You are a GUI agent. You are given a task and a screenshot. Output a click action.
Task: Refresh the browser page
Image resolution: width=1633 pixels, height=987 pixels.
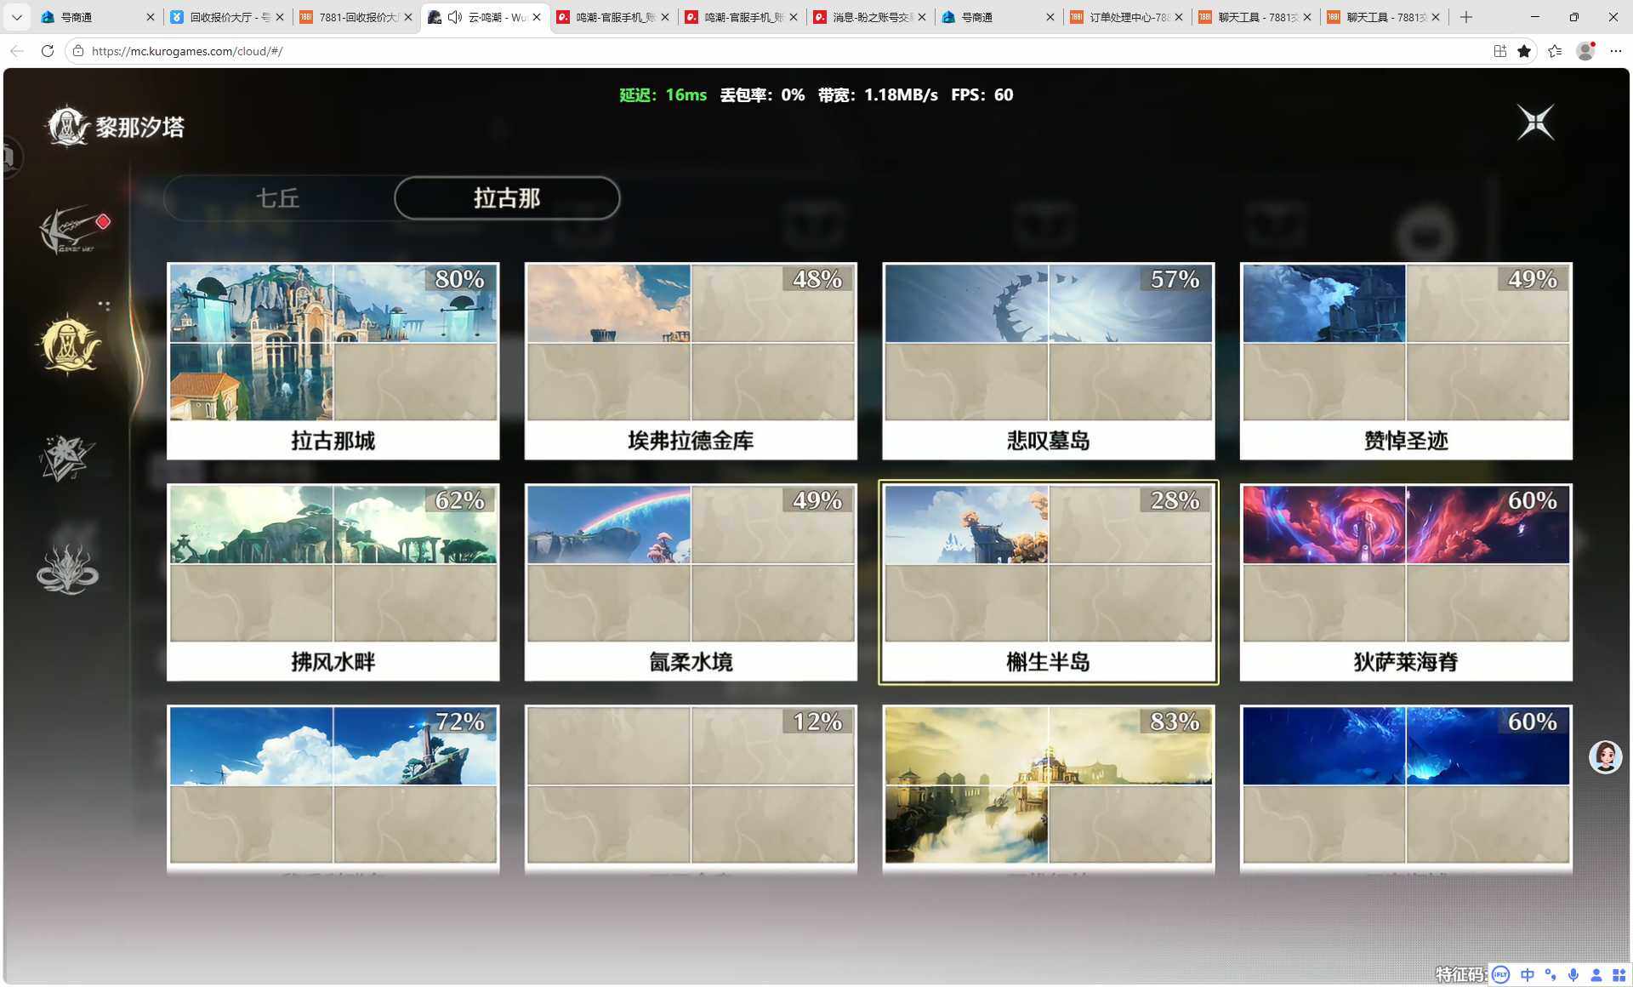(48, 51)
